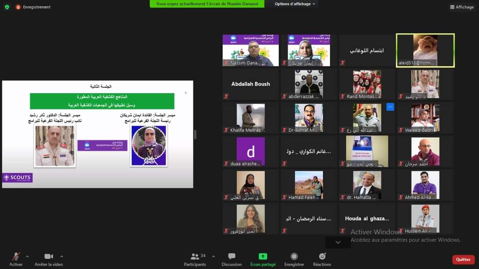Open the Participants panel icon
The image size is (479, 269).
pos(195,257)
